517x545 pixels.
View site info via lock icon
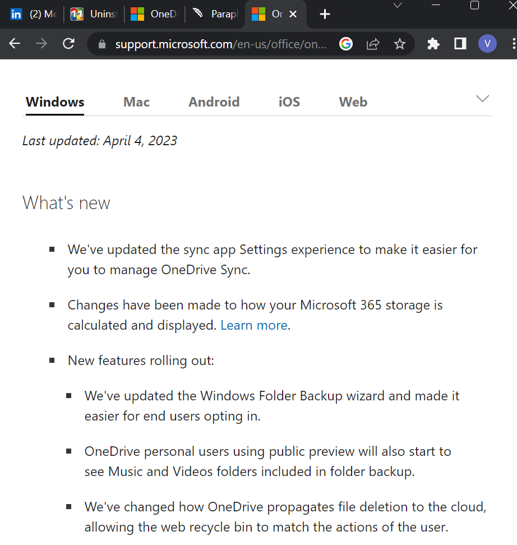[101, 44]
